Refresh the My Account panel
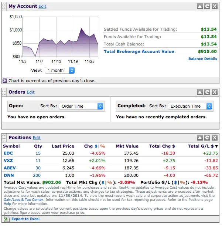 tap(207, 6)
